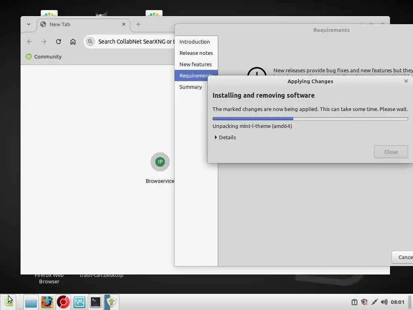Switch to the Update Manager shield taskbar item
Image resolution: width=413 pixels, height=310 pixels.
click(x=112, y=302)
